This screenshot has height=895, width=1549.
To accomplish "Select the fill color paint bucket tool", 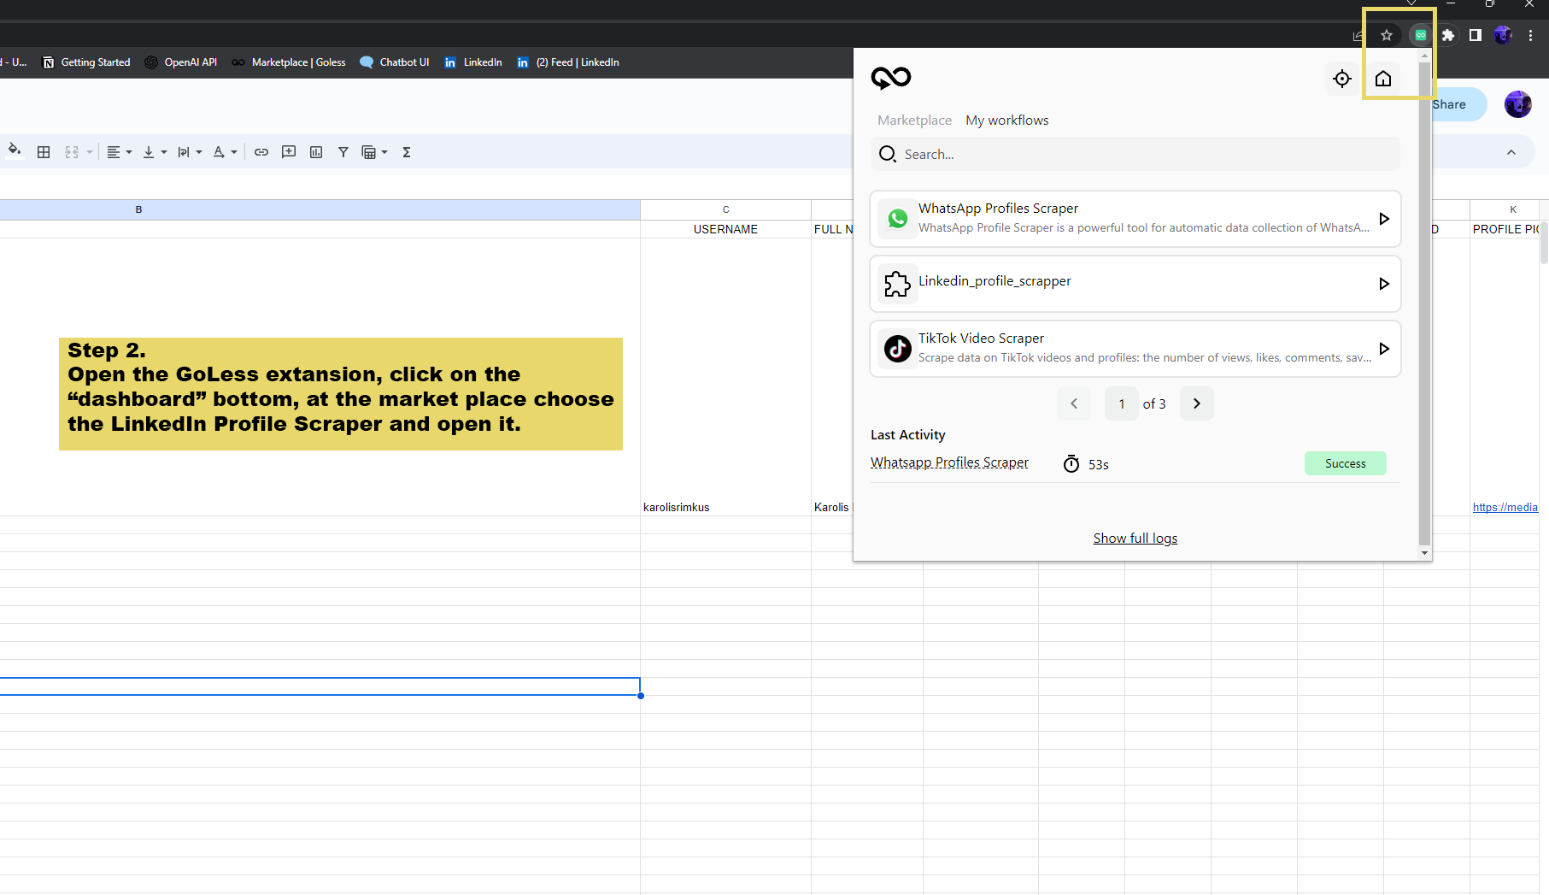I will pos(15,151).
